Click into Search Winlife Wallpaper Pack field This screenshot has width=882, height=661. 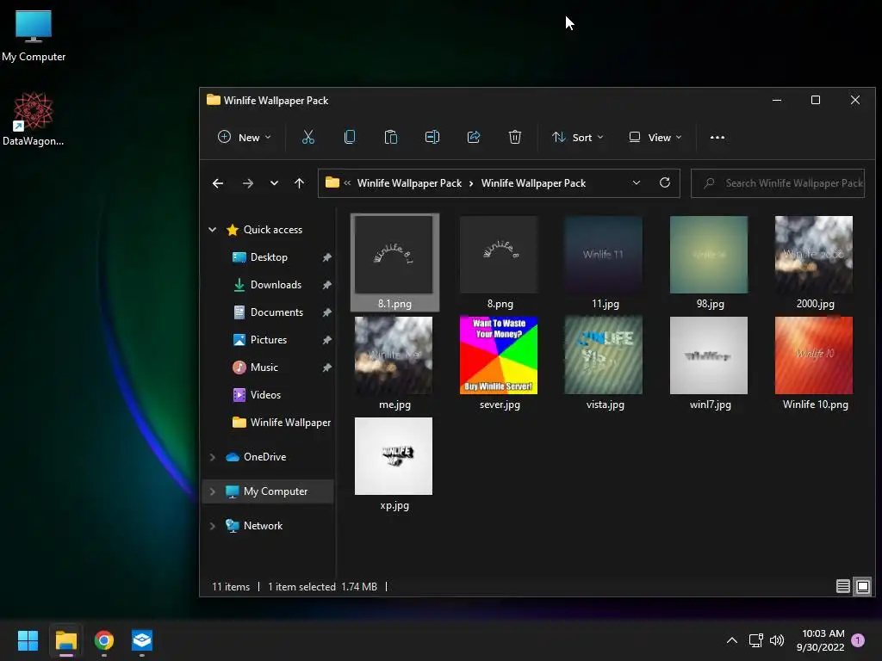(778, 183)
